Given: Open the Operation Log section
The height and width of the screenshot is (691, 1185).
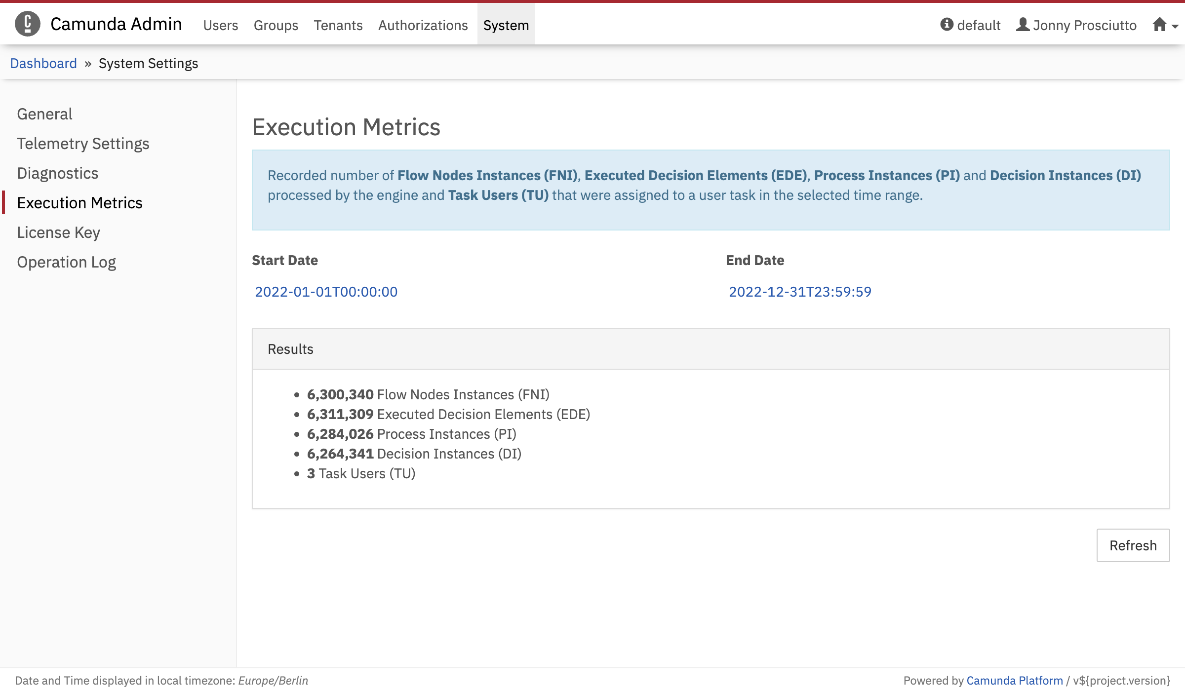Looking at the screenshot, I should click(66, 262).
